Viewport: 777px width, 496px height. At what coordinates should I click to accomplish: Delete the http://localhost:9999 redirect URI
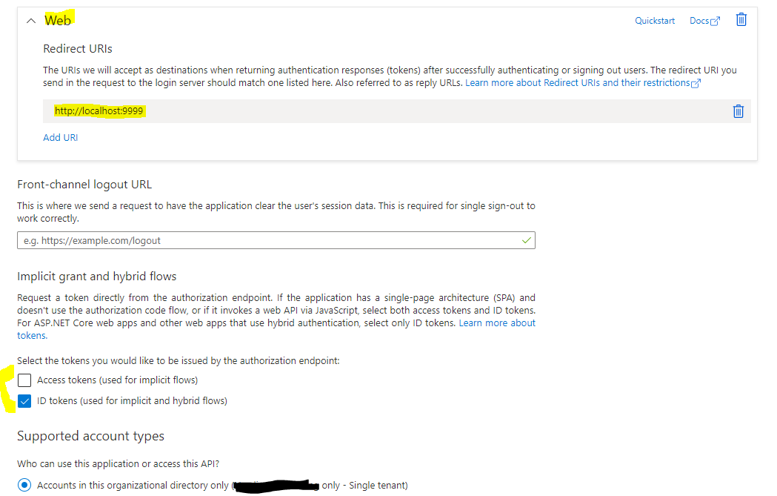tap(738, 111)
